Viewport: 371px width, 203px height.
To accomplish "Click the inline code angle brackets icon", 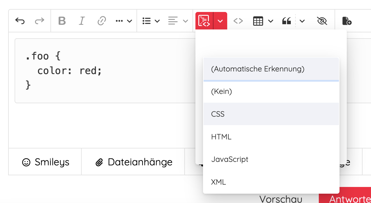I will 238,21.
